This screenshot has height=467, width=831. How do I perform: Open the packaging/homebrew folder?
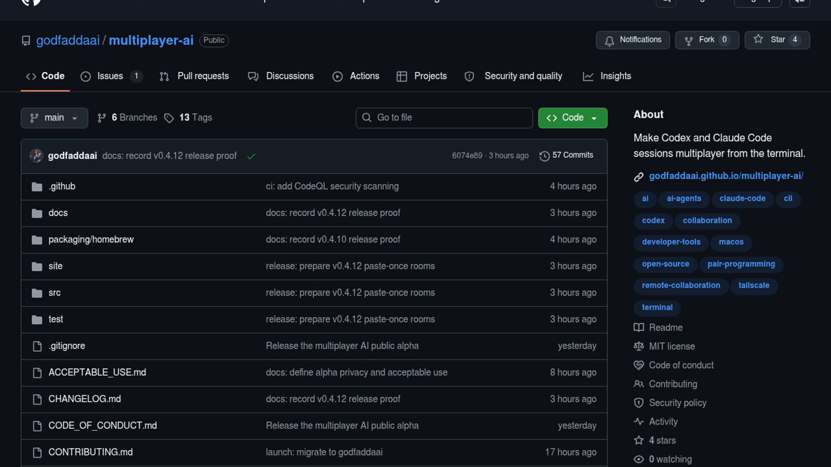(x=91, y=240)
